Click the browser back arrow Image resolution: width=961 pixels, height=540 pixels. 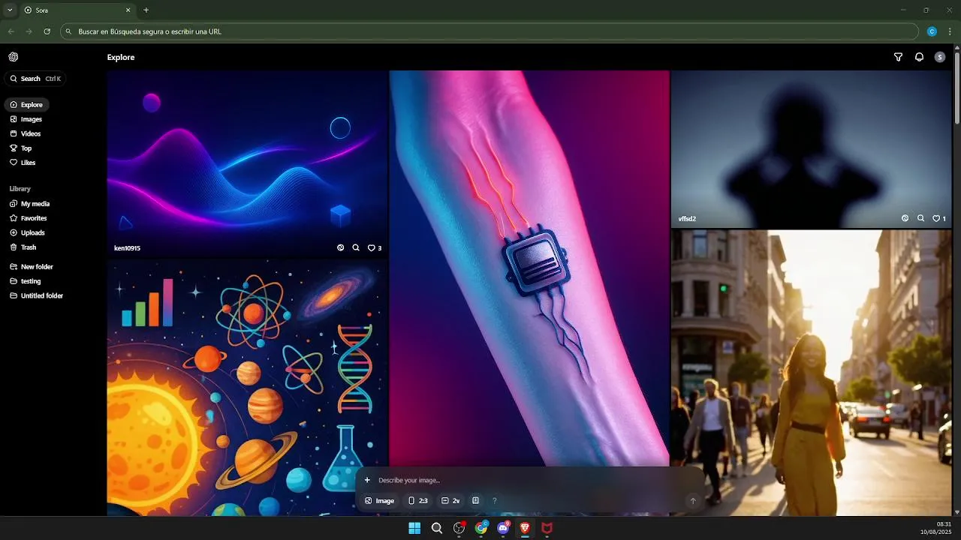[x=11, y=31]
